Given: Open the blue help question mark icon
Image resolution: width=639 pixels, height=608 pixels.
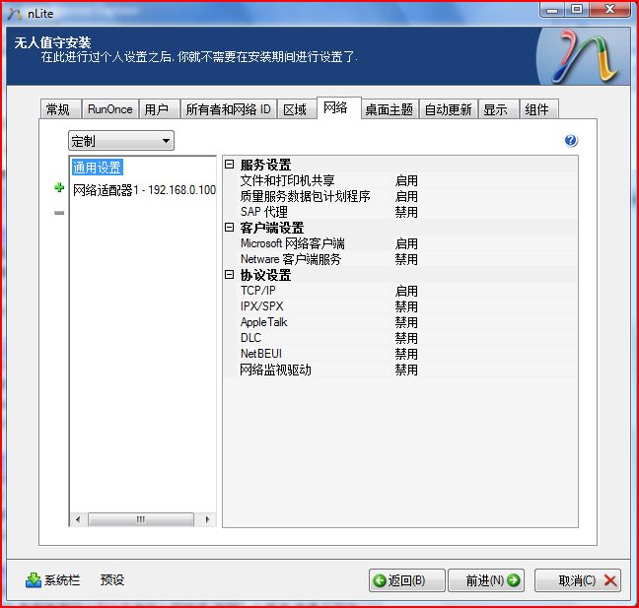Looking at the screenshot, I should click(571, 141).
